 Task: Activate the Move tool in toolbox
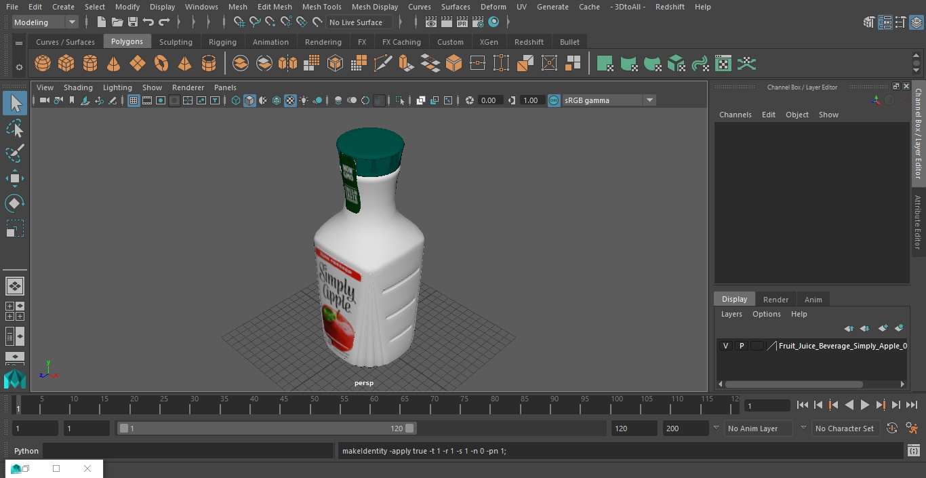pyautogui.click(x=15, y=178)
